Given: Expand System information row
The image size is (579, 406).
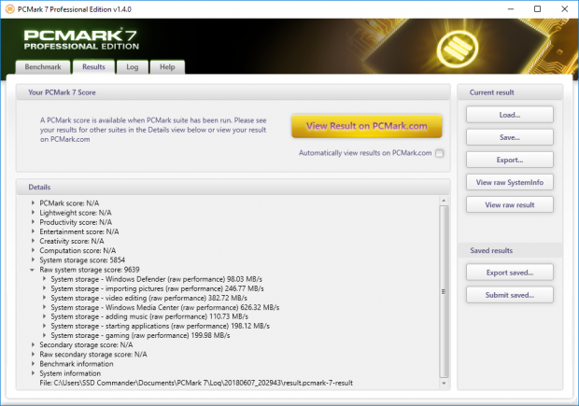Looking at the screenshot, I should tap(33, 373).
